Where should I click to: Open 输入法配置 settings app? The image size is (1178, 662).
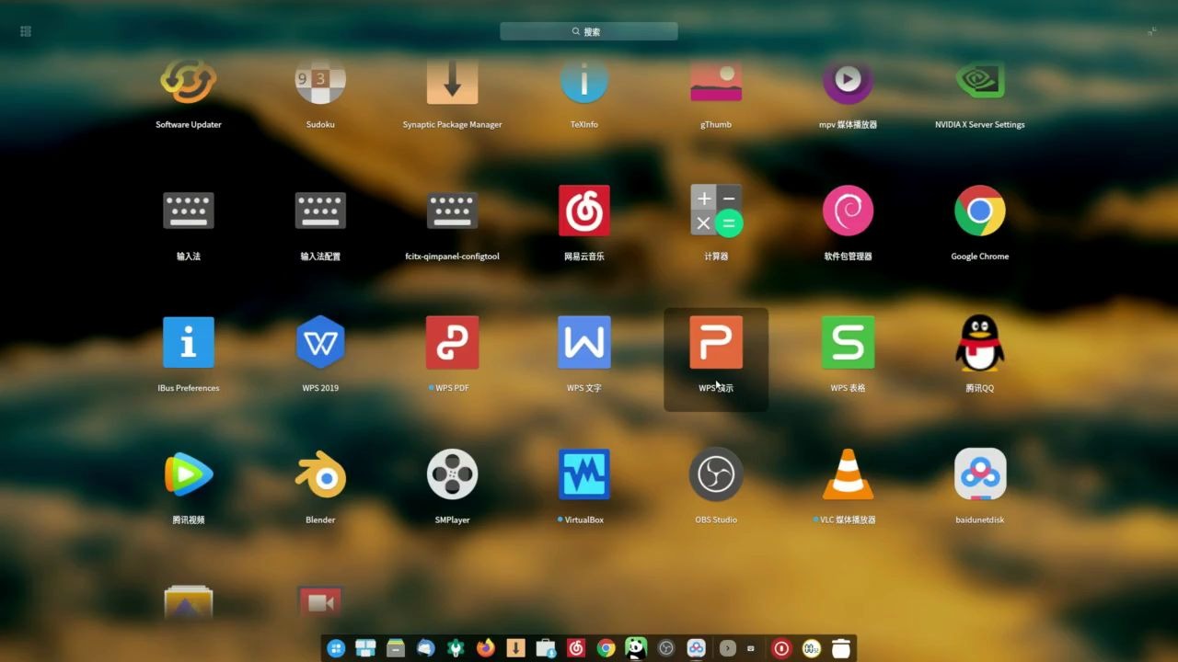(x=320, y=211)
